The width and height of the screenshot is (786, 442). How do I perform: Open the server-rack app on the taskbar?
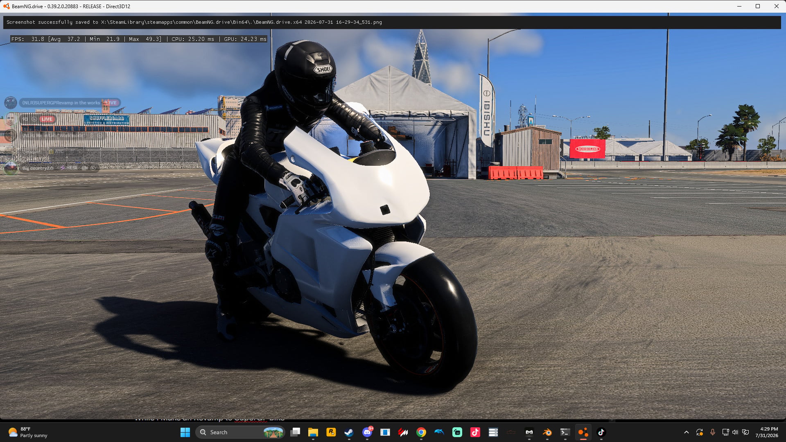tap(493, 432)
